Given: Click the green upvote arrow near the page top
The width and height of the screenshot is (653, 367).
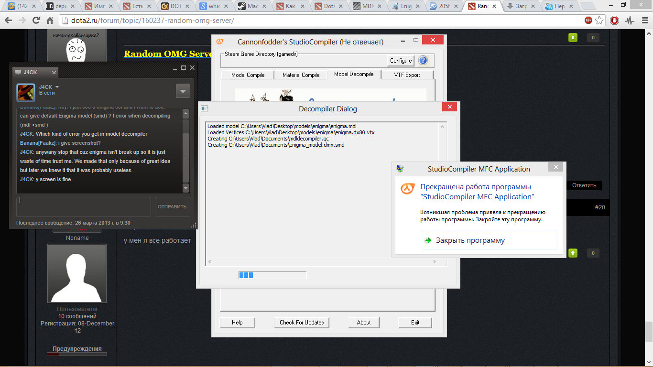Looking at the screenshot, I should click(573, 38).
